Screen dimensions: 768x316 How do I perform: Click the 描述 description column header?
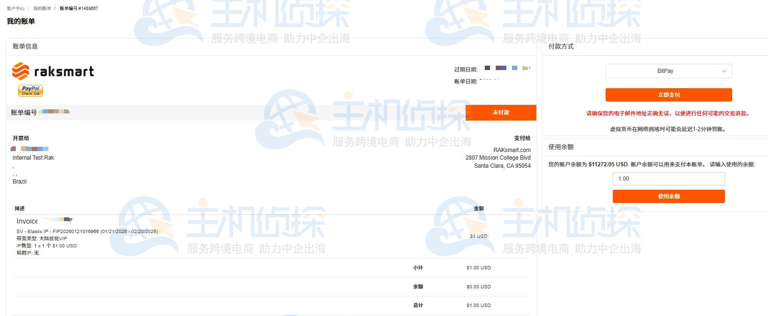click(20, 209)
